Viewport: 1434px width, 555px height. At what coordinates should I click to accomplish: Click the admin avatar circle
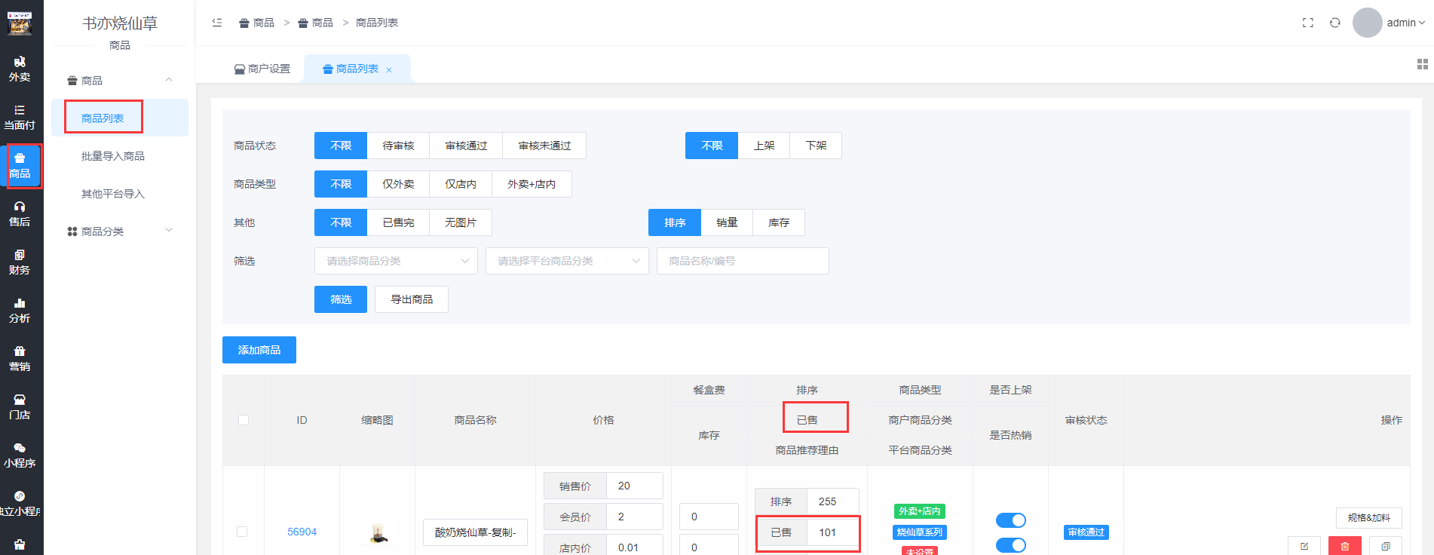point(1367,23)
